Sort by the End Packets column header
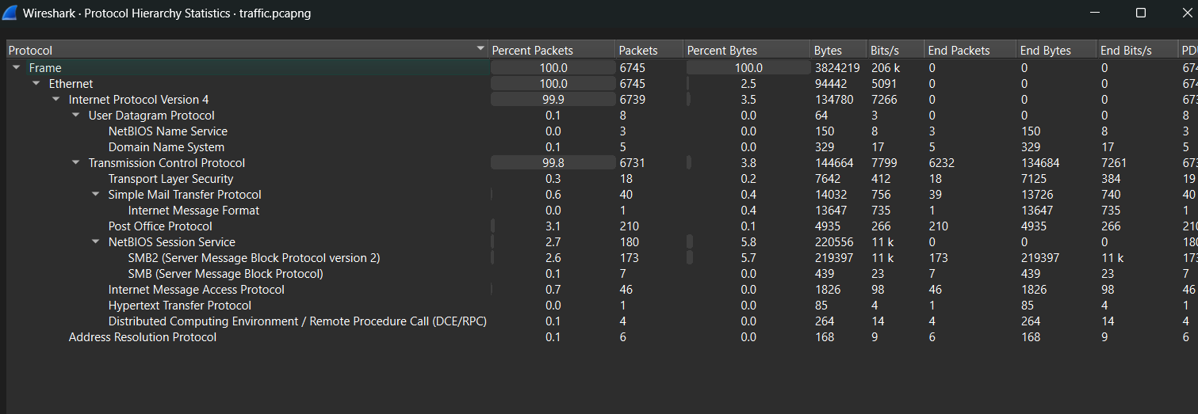The image size is (1198, 414). 959,51
